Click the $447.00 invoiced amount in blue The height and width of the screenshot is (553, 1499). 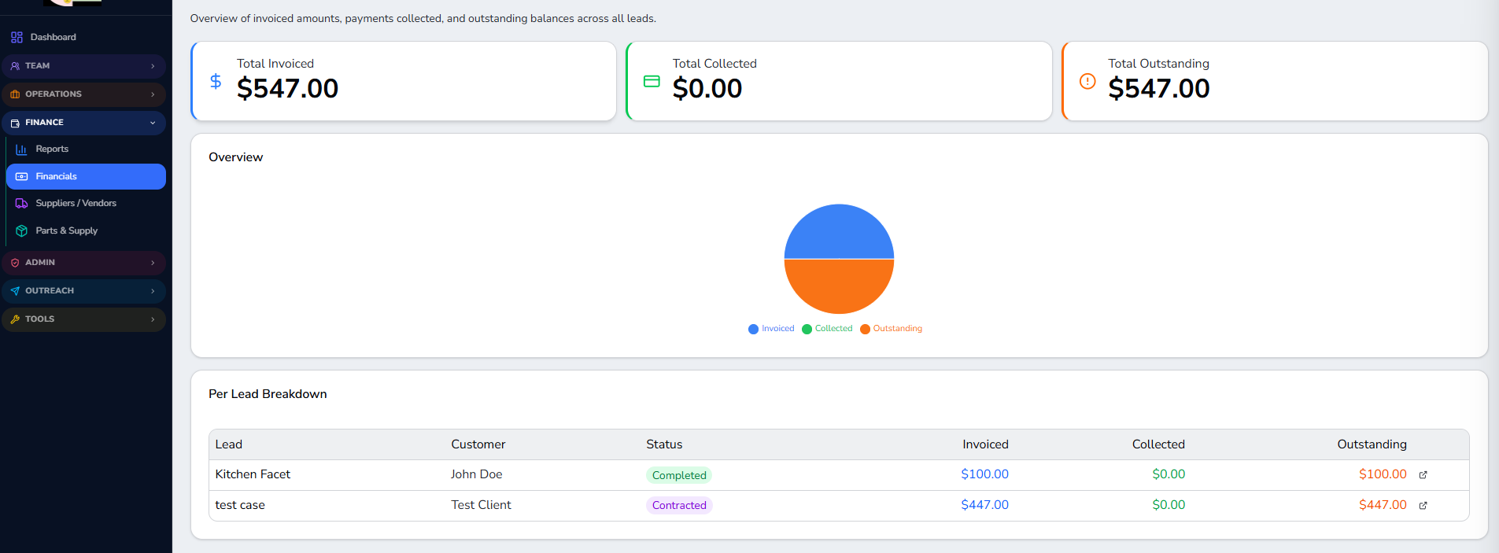[x=984, y=505]
